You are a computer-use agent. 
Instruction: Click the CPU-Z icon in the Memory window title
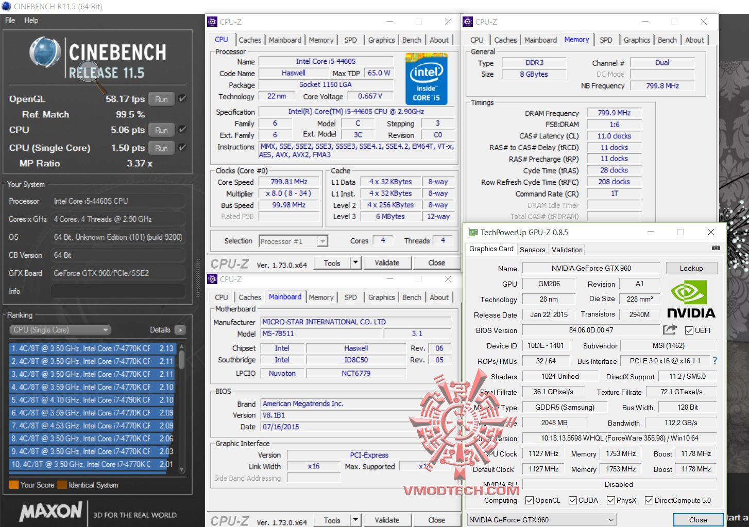click(468, 22)
